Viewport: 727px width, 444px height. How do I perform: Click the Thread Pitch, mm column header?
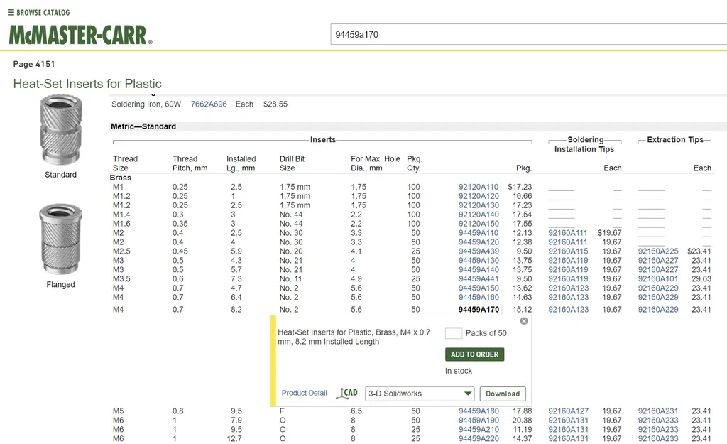(190, 163)
